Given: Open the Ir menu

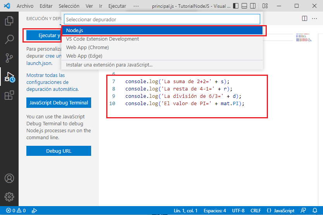Looking at the screenshot, I should (x=100, y=6).
